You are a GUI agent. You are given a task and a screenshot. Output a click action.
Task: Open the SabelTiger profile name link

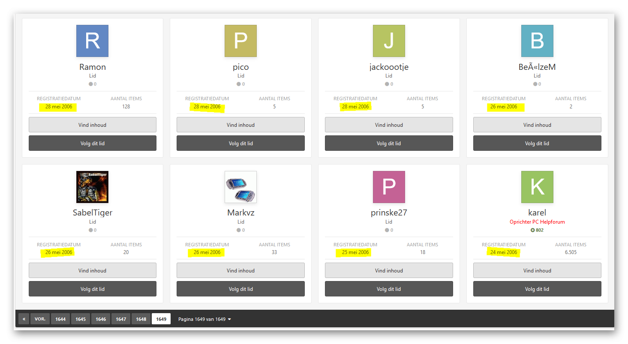click(93, 212)
